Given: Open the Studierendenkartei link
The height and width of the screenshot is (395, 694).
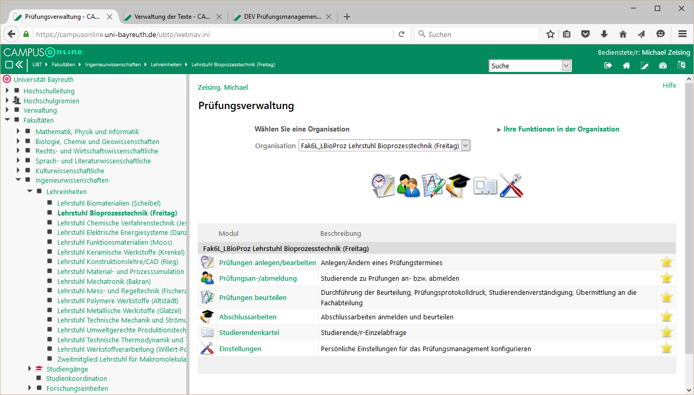Looking at the screenshot, I should coord(249,332).
